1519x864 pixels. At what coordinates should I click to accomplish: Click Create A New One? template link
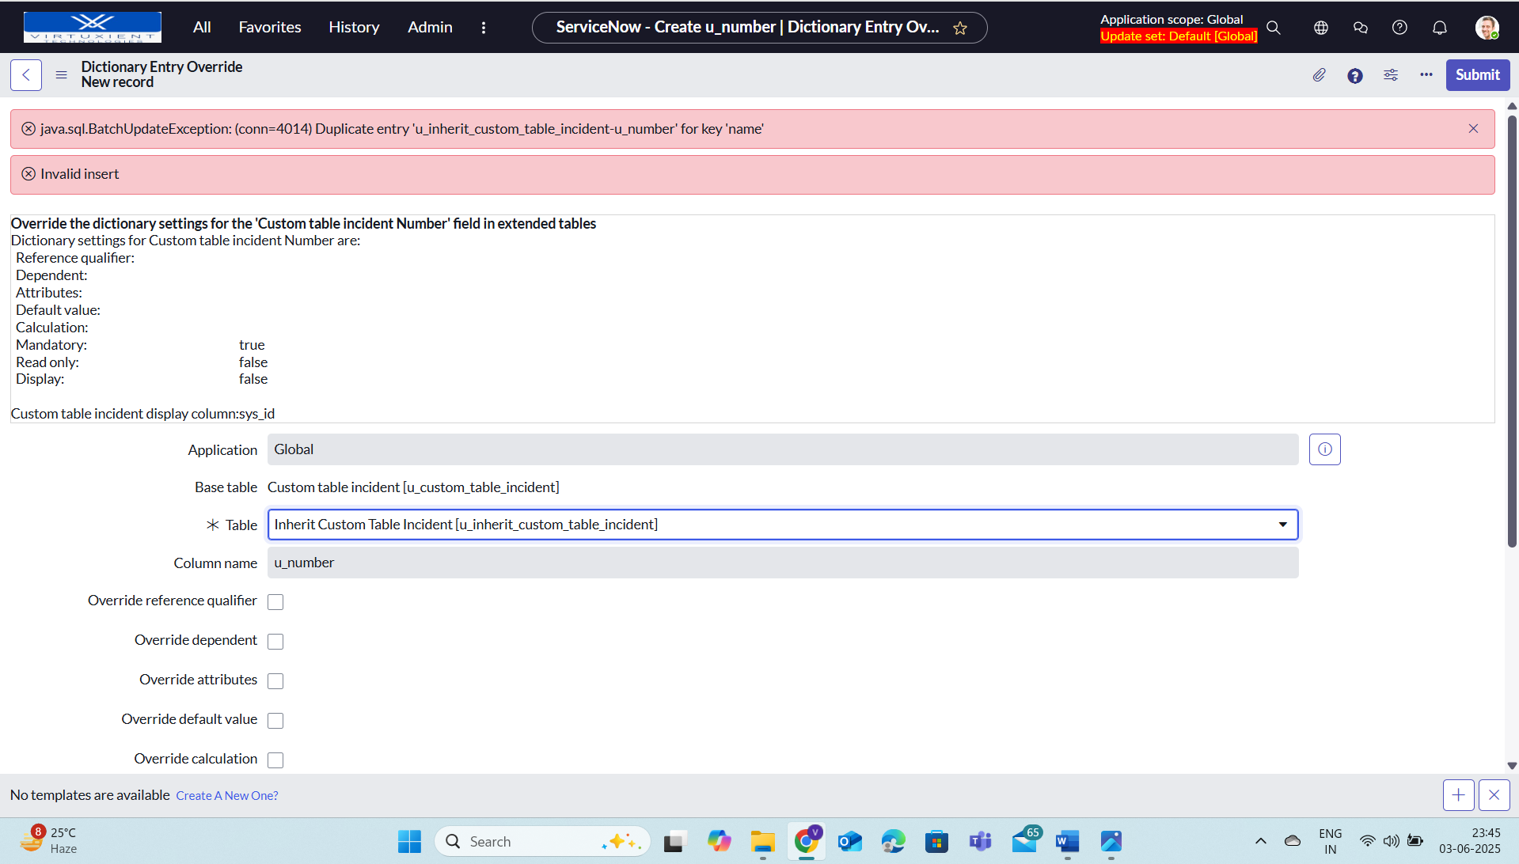pyautogui.click(x=227, y=796)
